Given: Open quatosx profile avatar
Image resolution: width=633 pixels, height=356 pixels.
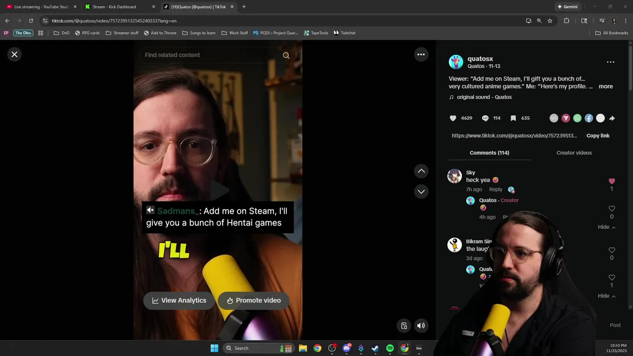Looking at the screenshot, I should click(x=455, y=62).
